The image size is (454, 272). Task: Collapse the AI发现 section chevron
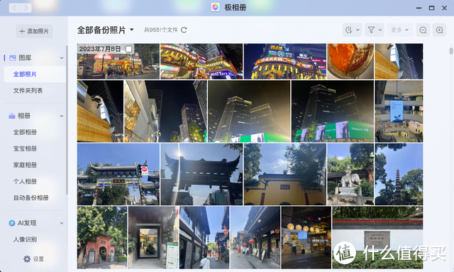point(62,223)
